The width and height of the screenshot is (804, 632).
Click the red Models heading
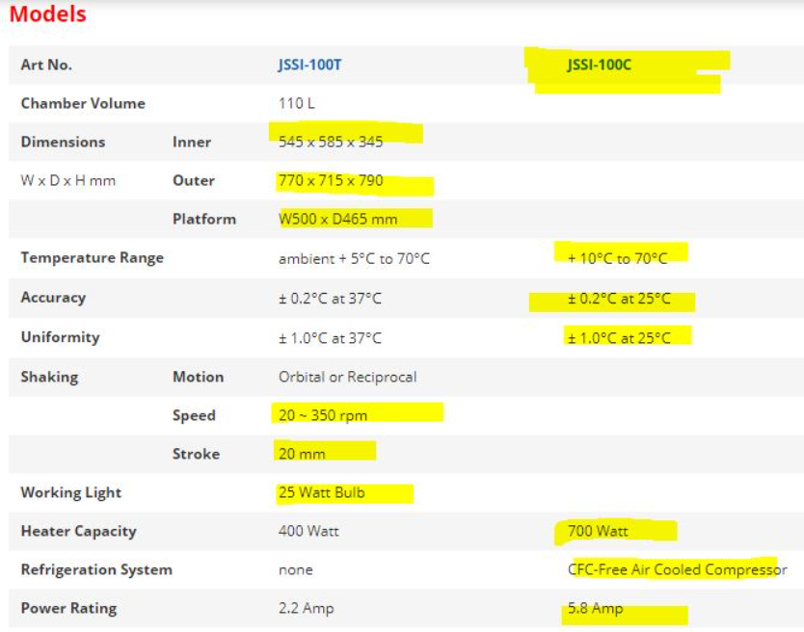click(47, 14)
